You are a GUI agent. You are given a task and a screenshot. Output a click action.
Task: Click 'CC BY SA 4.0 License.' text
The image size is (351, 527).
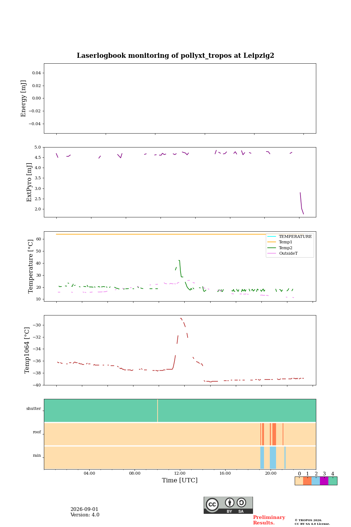[312, 524]
